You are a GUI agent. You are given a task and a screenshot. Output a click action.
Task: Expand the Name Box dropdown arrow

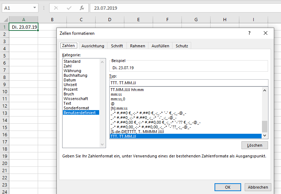[x=34, y=8]
